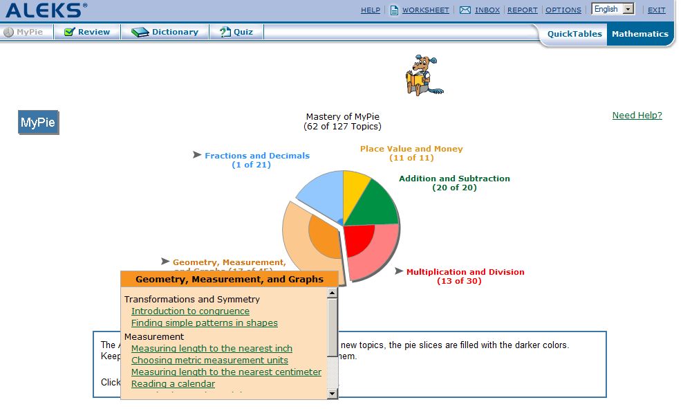Click the popup scrollbar down arrow
683x409 pixels.
tap(332, 393)
